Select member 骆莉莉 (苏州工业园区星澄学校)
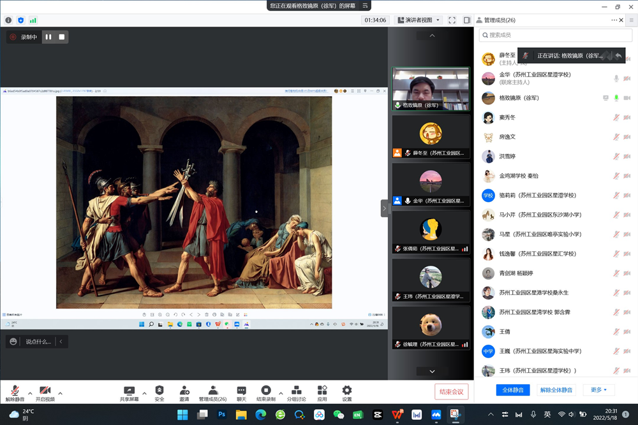638x425 pixels. click(556, 196)
